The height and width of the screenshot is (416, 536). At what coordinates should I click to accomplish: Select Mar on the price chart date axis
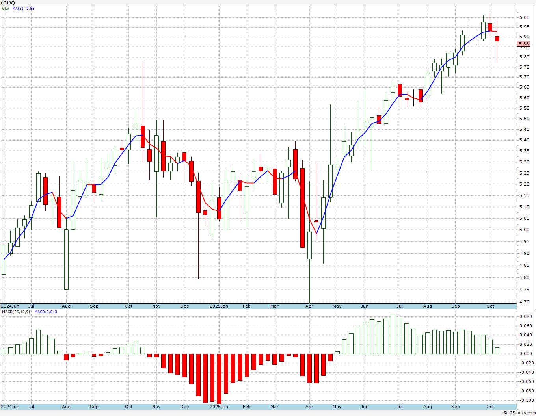[275, 306]
